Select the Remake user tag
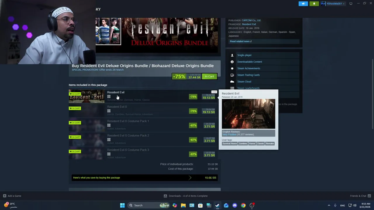The width and height of the screenshot is (374, 210). click(270, 143)
